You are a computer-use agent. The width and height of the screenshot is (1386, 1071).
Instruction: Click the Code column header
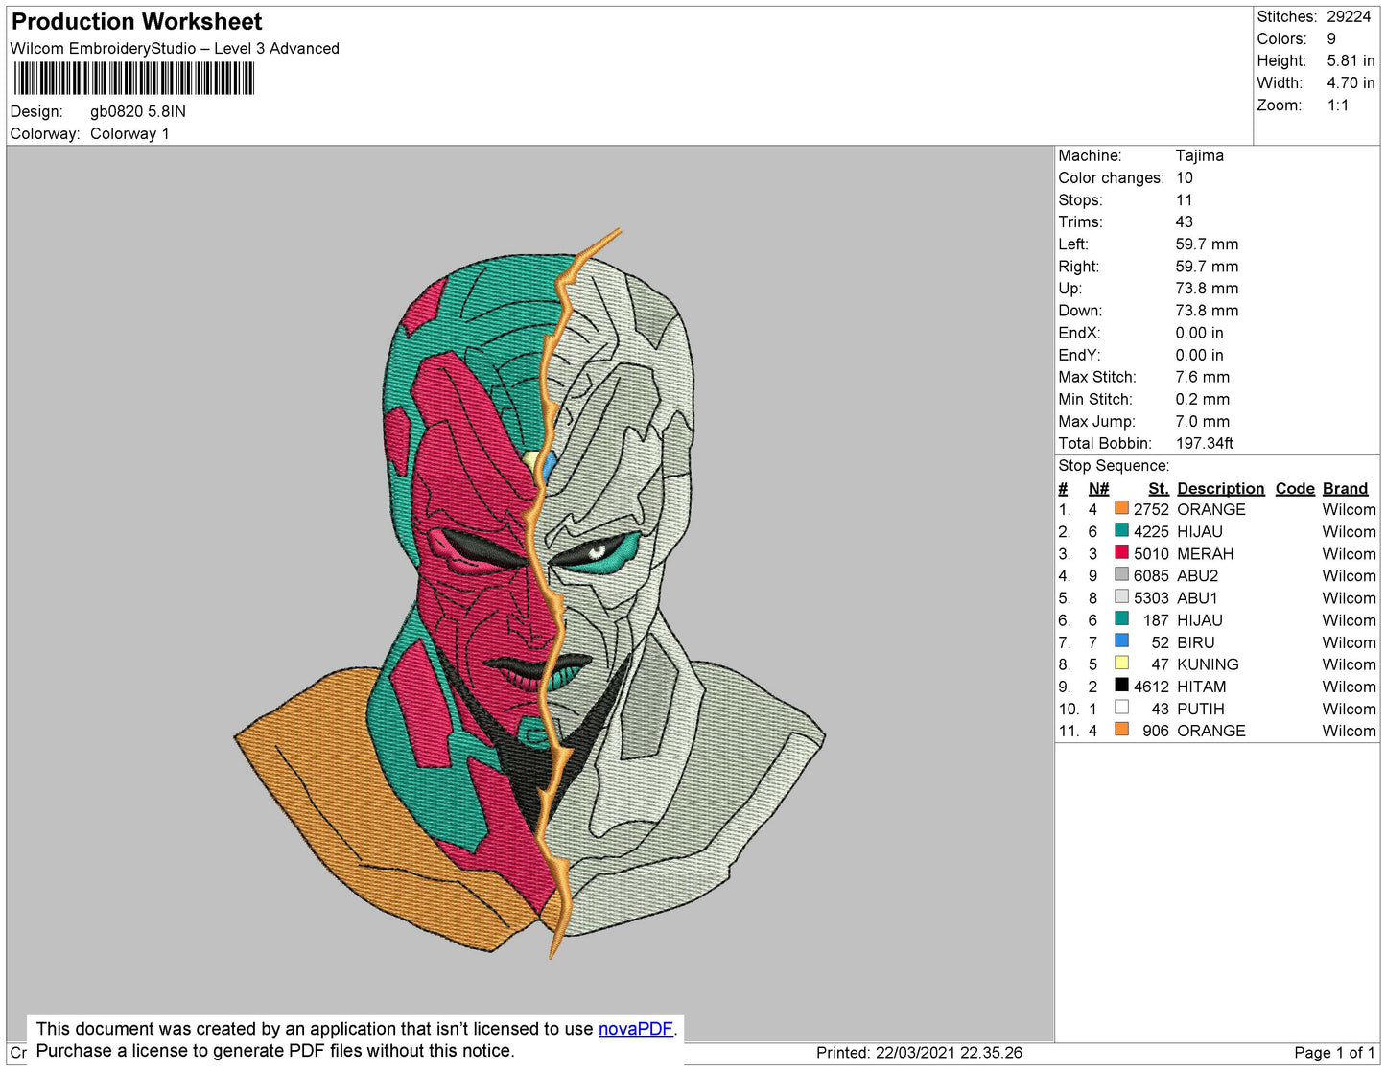[x=1295, y=488]
